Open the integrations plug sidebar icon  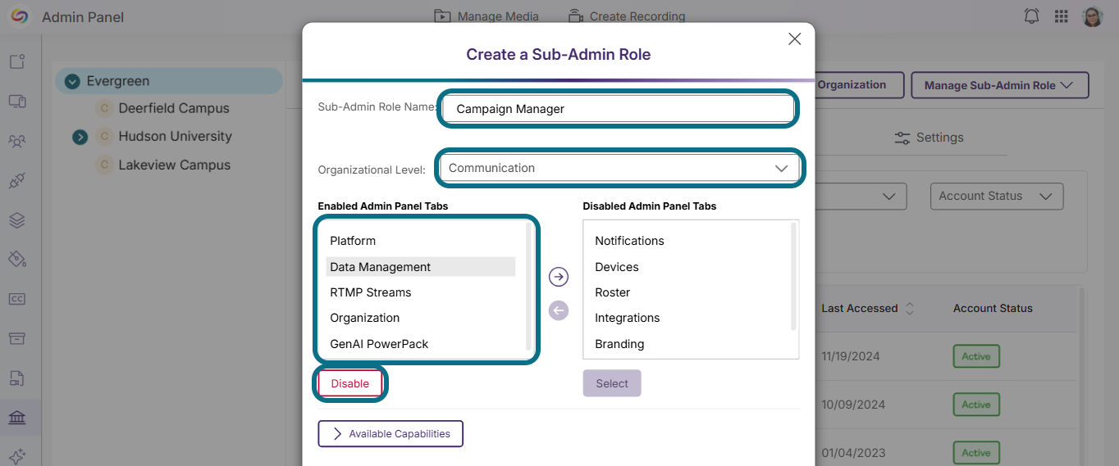(x=17, y=180)
